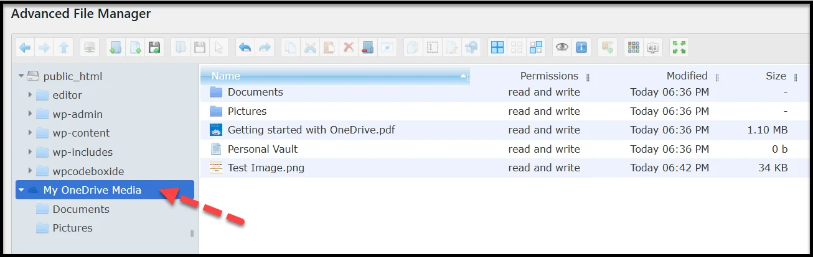
Task: Expand the wp-admin folder arrow
Action: pyautogui.click(x=30, y=114)
